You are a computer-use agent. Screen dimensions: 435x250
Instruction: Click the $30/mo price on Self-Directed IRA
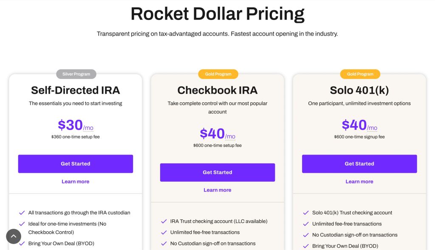pos(76,125)
